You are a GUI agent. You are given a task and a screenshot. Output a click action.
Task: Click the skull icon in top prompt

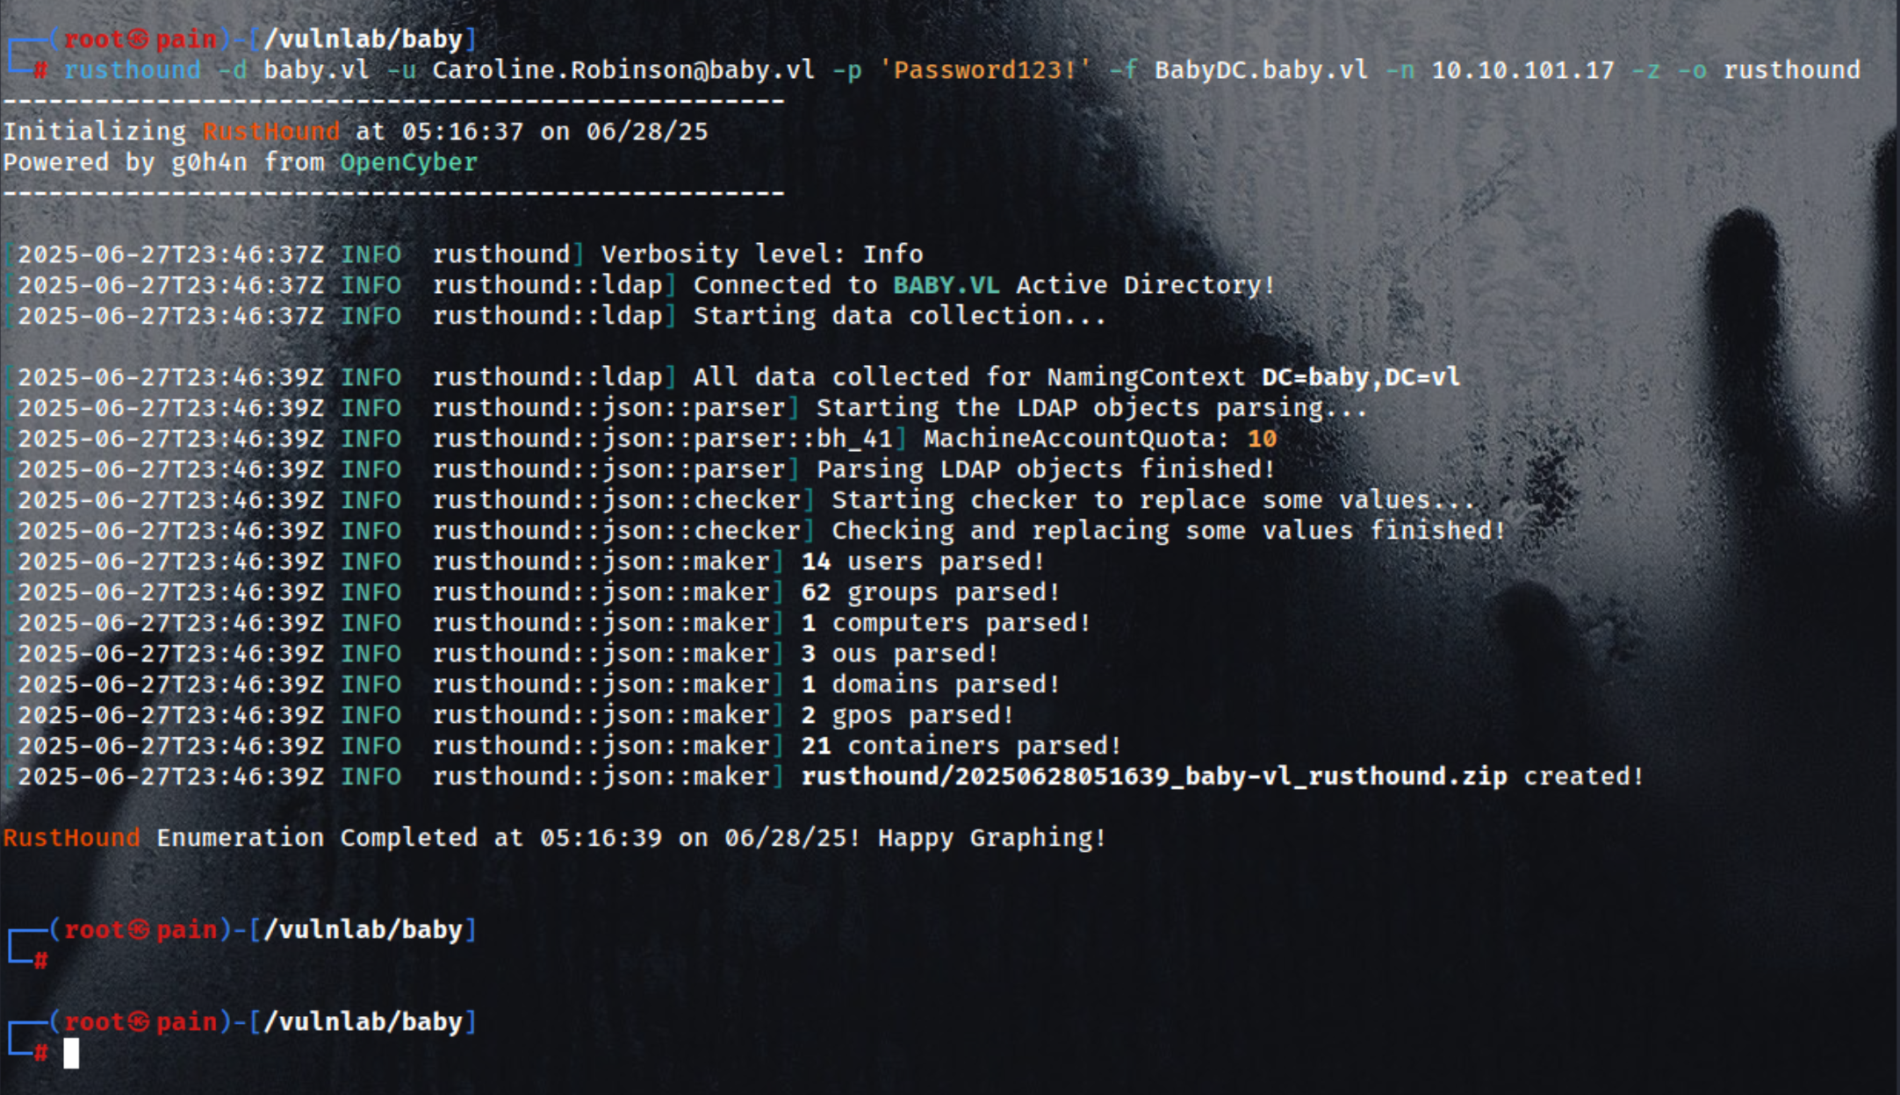tap(138, 39)
